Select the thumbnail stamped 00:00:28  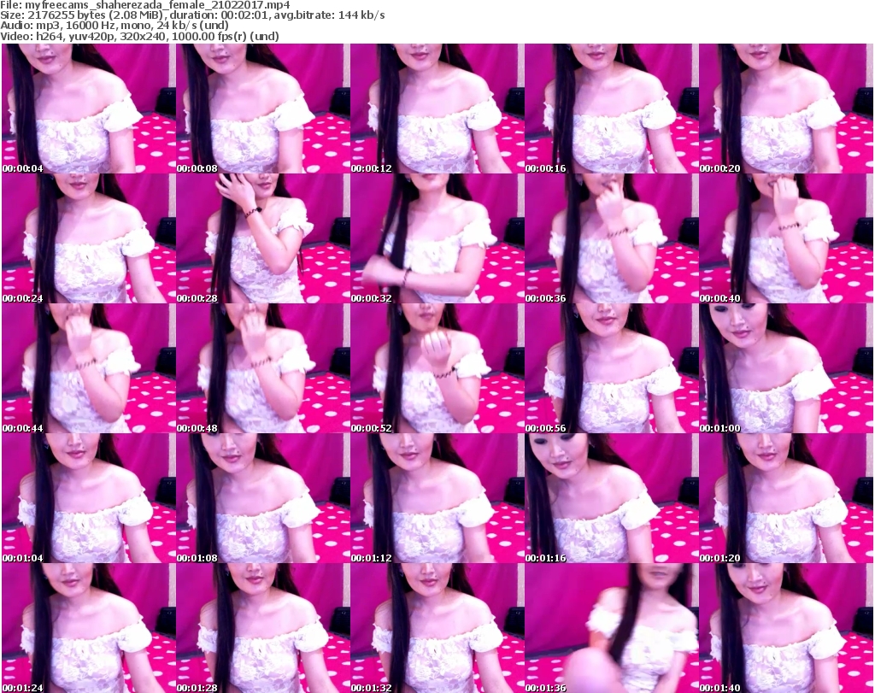coord(263,238)
